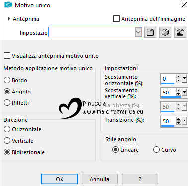This screenshot has height=186, width=188.
Task: Increase the Transizione value with up arrow
Action: pyautogui.click(x=178, y=119)
